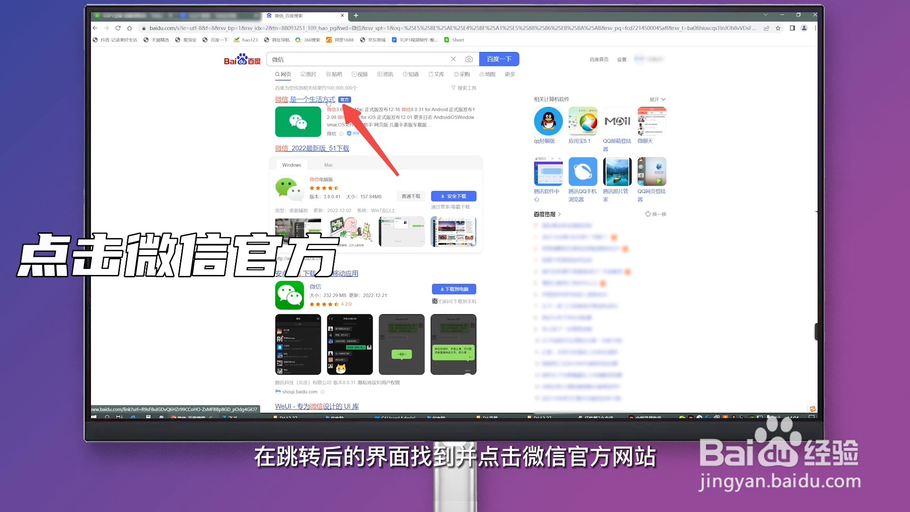Click the 安全下载 secure download button

click(x=453, y=196)
